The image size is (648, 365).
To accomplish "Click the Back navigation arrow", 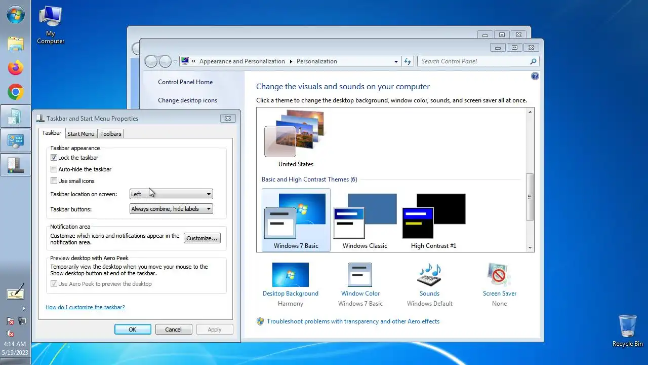I will coord(151,61).
